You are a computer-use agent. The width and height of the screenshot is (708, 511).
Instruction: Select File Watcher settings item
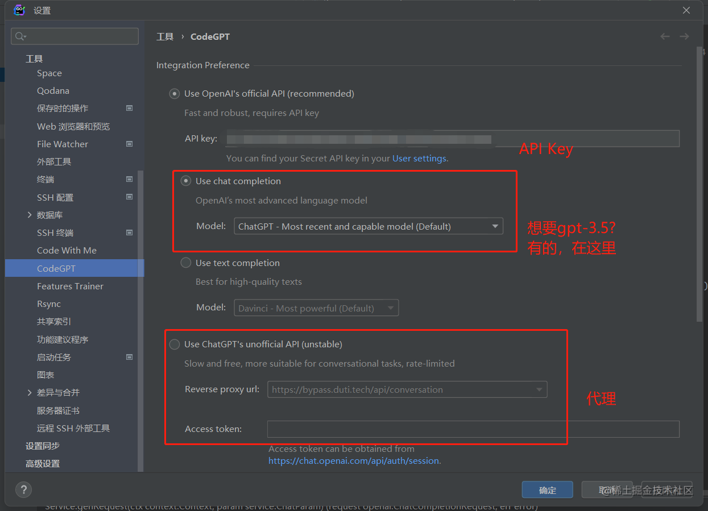pyautogui.click(x=63, y=144)
